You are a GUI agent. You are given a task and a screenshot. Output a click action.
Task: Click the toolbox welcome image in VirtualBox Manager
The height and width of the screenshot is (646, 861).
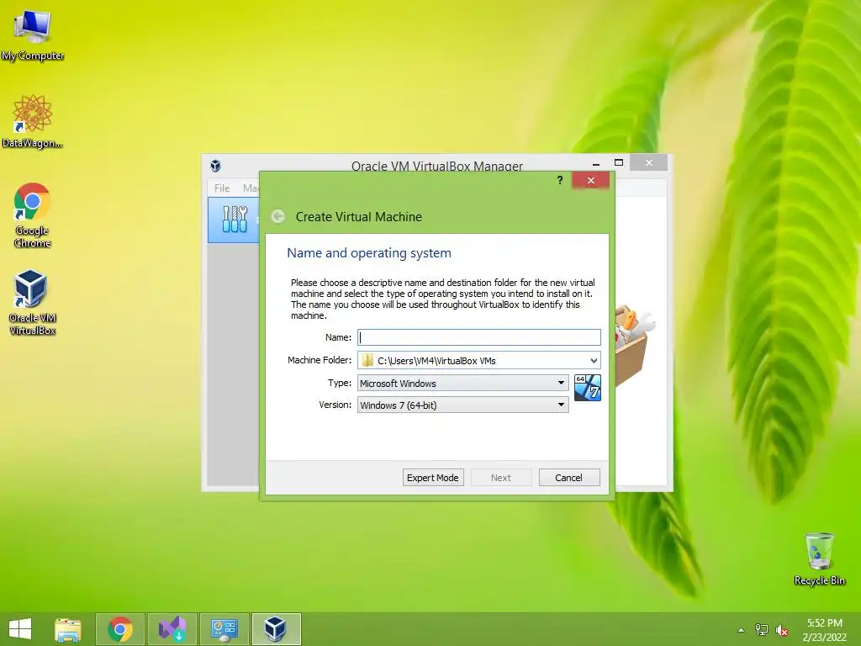[635, 346]
